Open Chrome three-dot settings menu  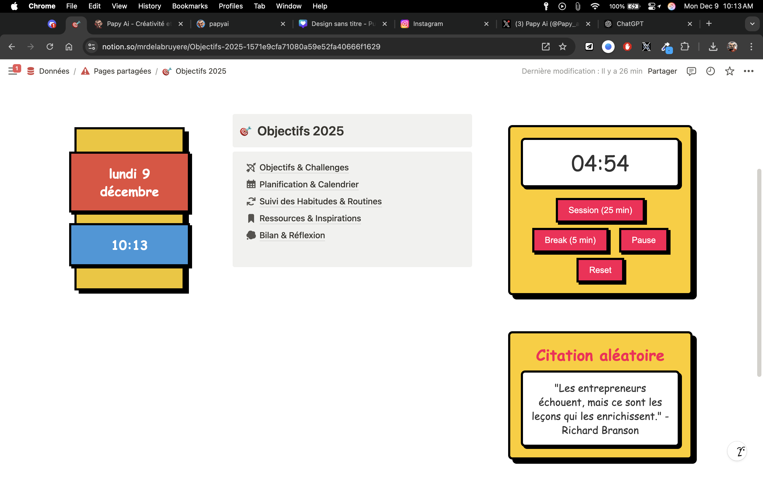751,47
